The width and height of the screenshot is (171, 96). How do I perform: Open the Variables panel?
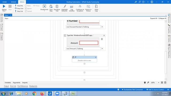coord(8,83)
